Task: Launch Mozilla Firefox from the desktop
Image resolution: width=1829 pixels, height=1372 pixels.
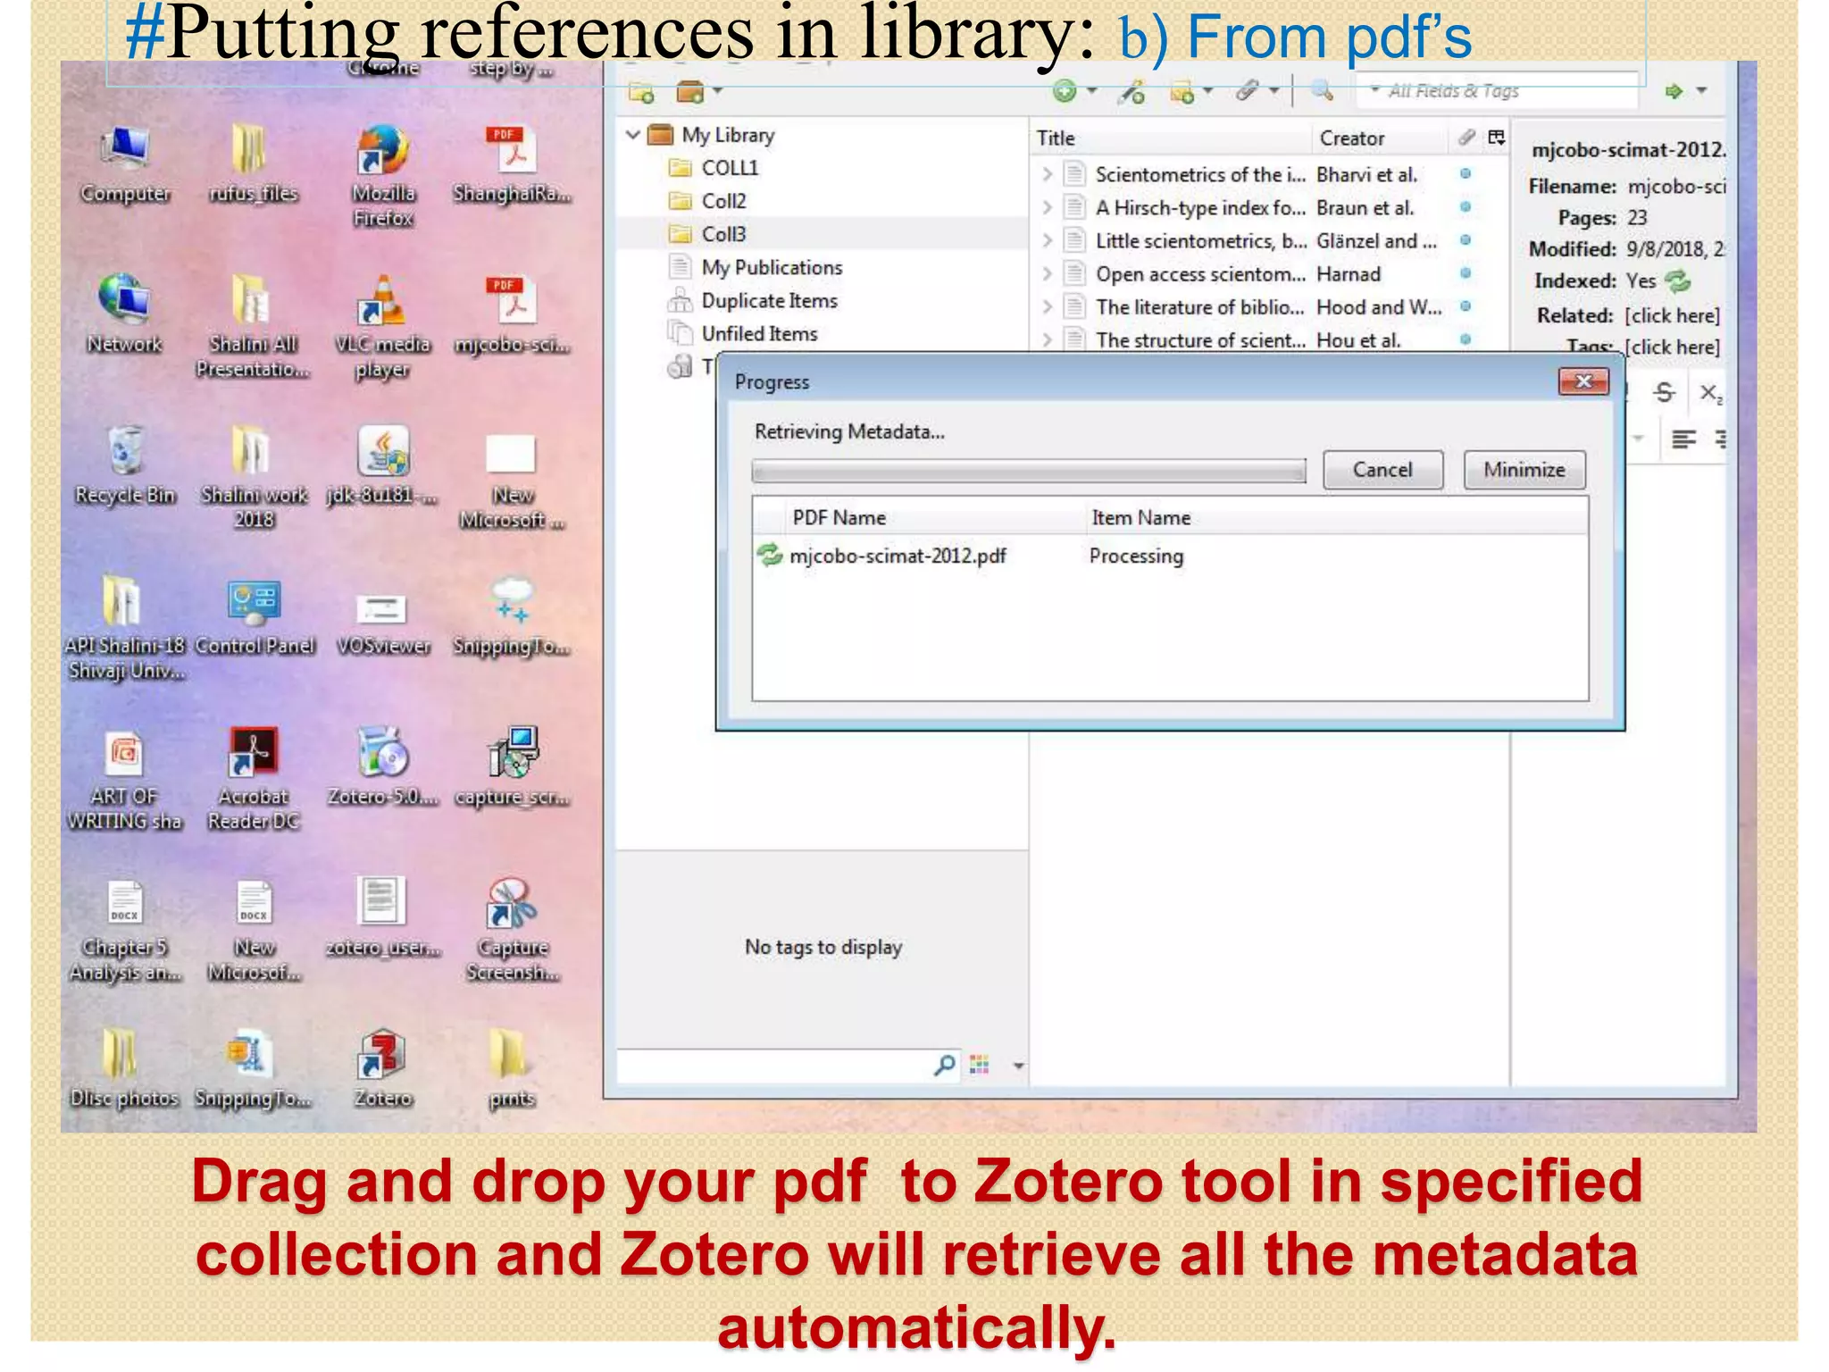Action: coord(382,177)
